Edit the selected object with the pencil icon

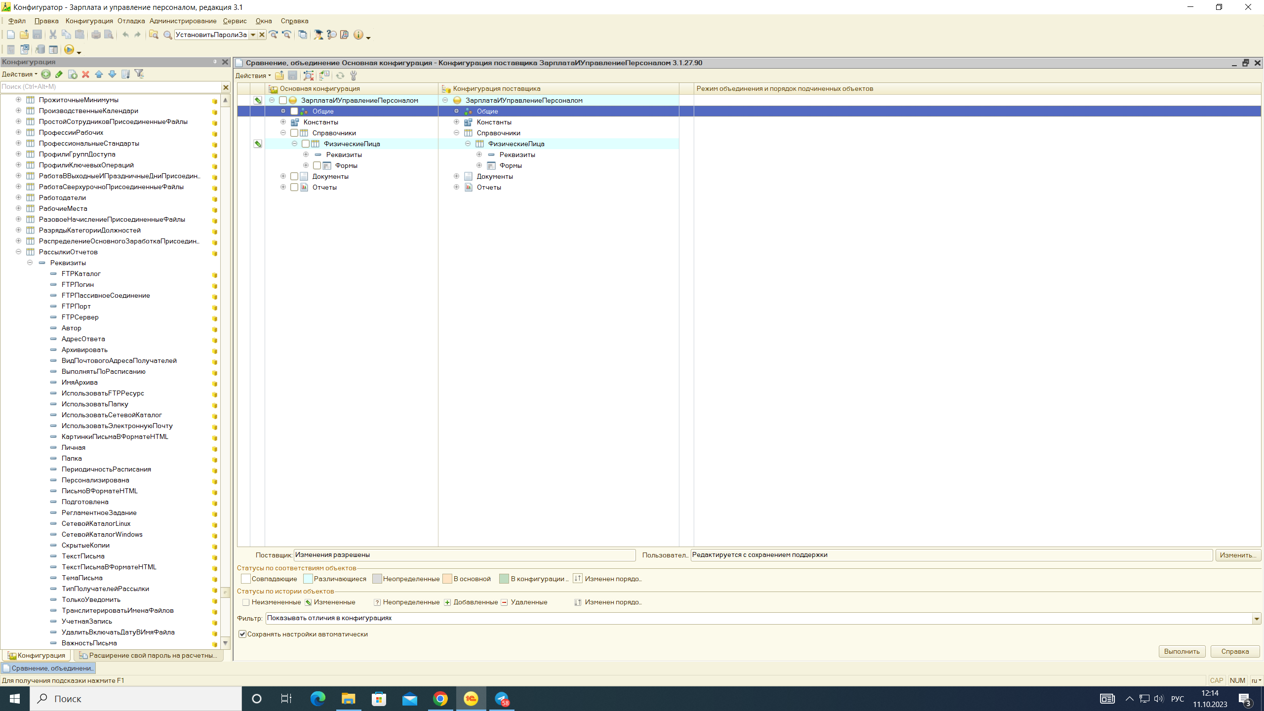pyautogui.click(x=59, y=74)
